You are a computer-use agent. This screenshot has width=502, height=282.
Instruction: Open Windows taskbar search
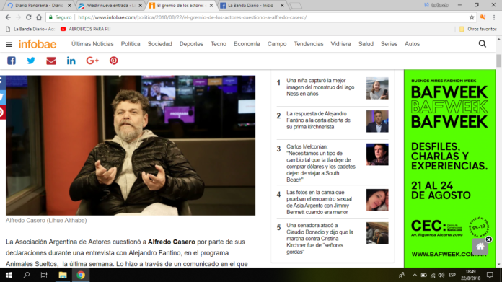click(27, 275)
